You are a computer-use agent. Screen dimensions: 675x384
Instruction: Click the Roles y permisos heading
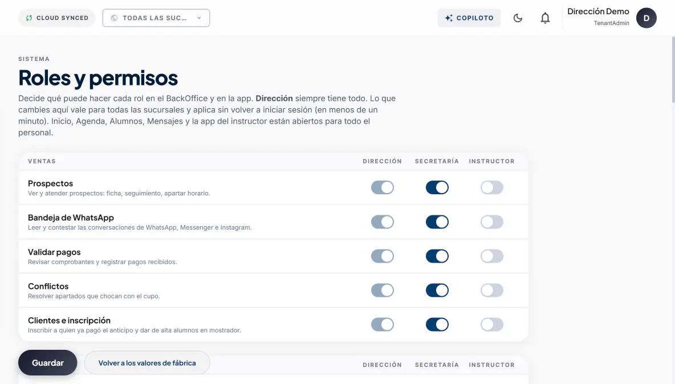pyautogui.click(x=97, y=78)
